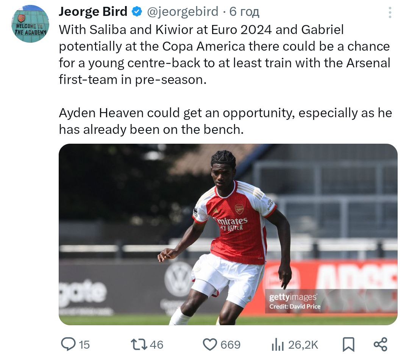Click the repost count 46
The width and height of the screenshot is (409, 360).
[156, 344]
